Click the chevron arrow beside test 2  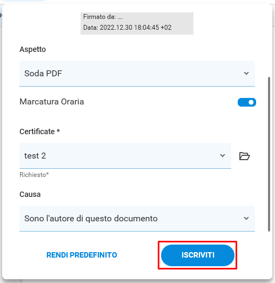(x=223, y=156)
